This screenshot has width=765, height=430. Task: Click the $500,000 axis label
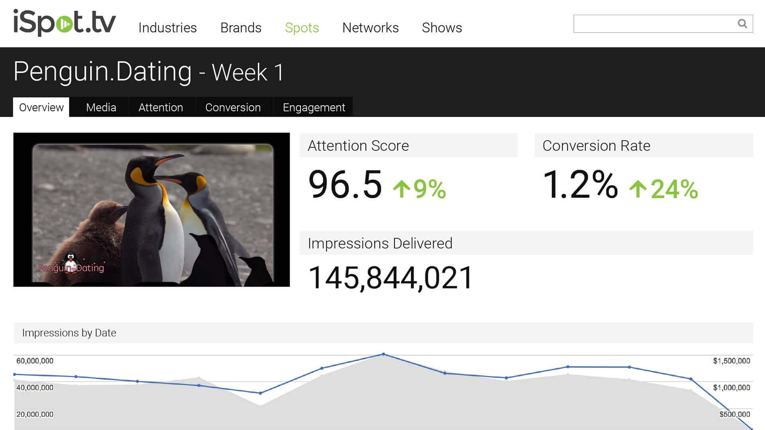(x=735, y=414)
